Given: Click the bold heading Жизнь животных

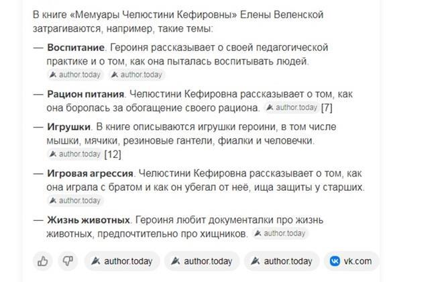Looking at the screenshot, I should coord(88,220).
